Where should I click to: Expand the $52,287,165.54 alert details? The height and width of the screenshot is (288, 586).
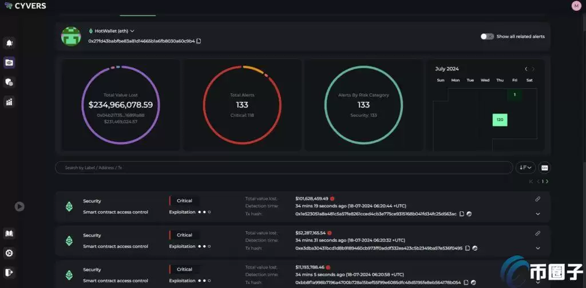coord(537,248)
